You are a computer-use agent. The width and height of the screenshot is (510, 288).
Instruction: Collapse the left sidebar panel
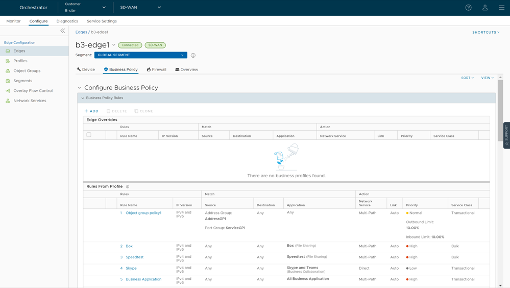pos(63,31)
